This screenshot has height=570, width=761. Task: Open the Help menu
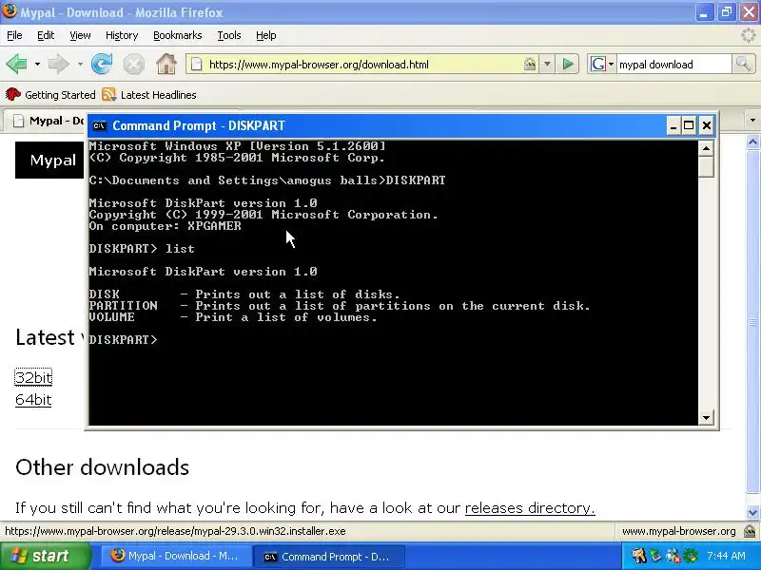266,35
